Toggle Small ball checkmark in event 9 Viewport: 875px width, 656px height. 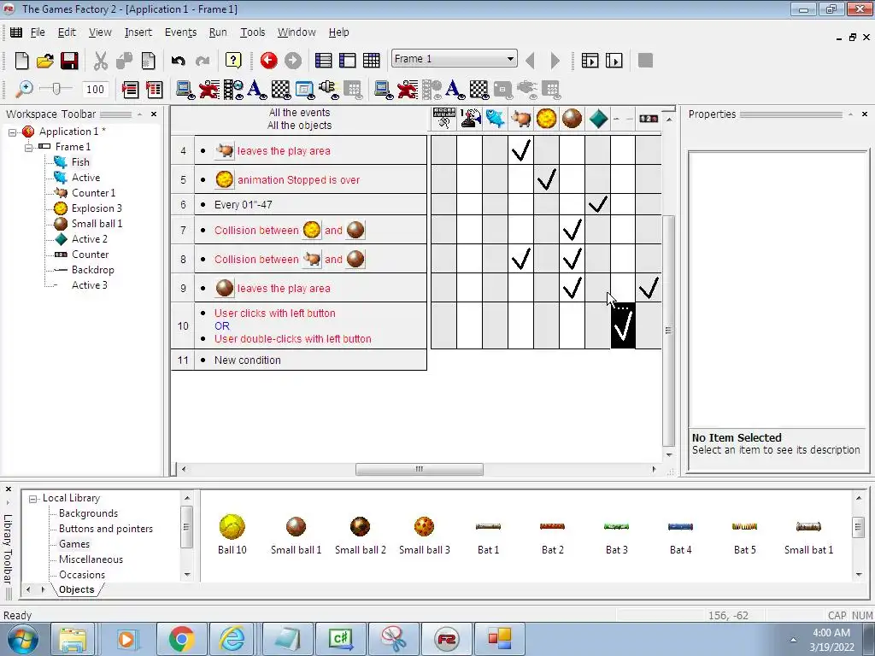[x=572, y=288]
